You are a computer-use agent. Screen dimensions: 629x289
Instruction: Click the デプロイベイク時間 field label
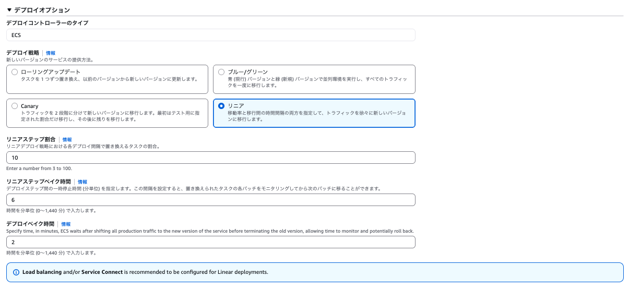point(30,224)
